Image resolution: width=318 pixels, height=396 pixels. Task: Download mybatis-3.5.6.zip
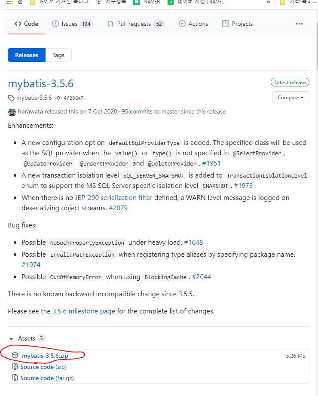[x=45, y=356]
